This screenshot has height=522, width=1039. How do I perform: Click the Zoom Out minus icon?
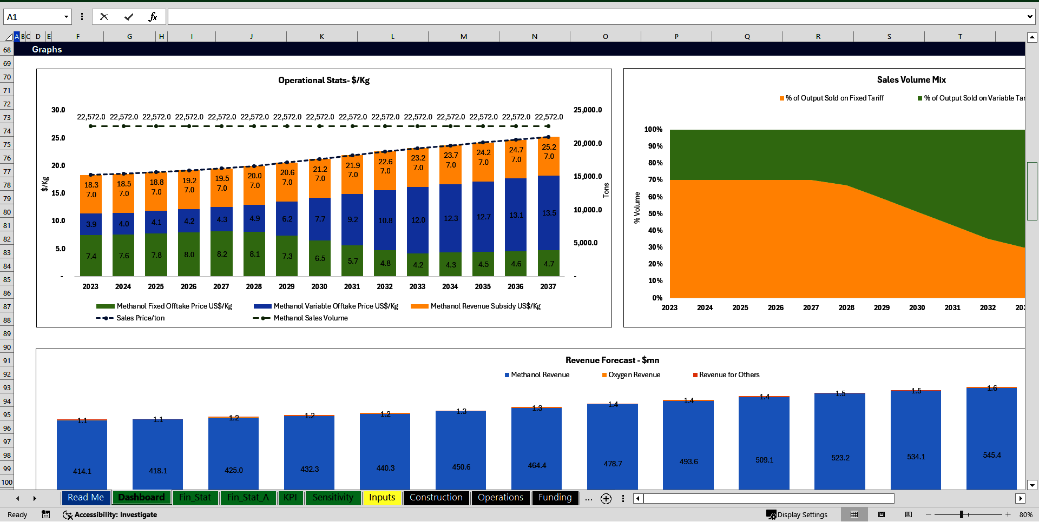coord(929,514)
